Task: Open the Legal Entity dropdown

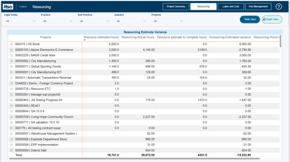Action: pos(20,21)
